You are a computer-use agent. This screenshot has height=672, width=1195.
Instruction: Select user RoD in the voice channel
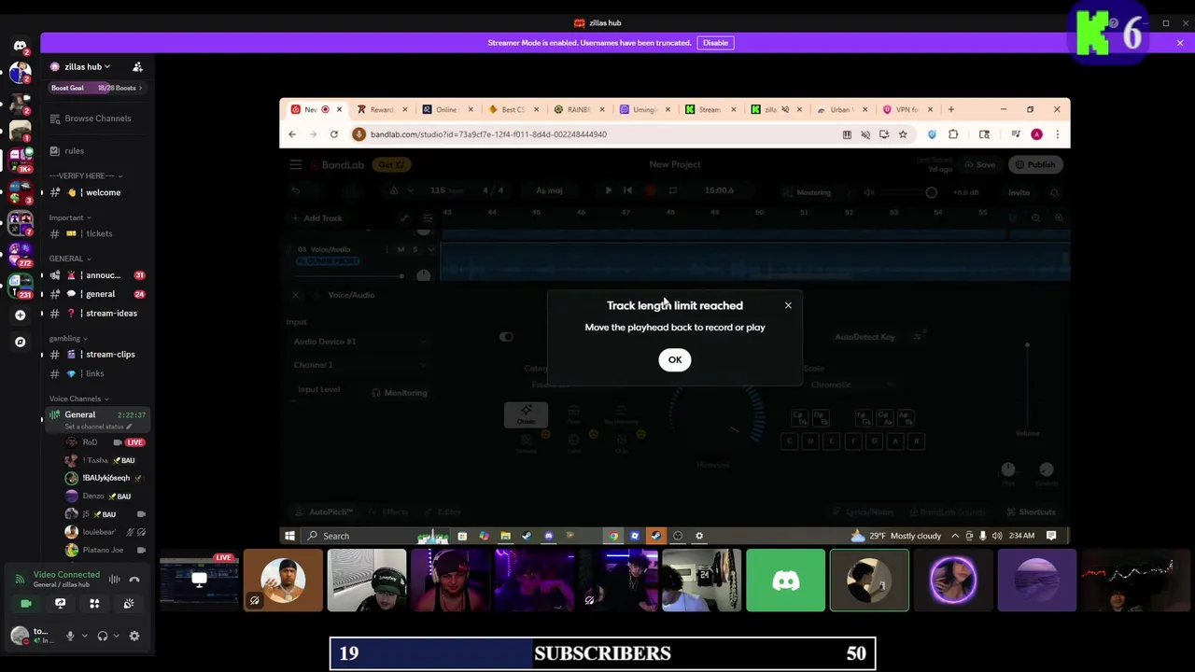click(x=105, y=442)
